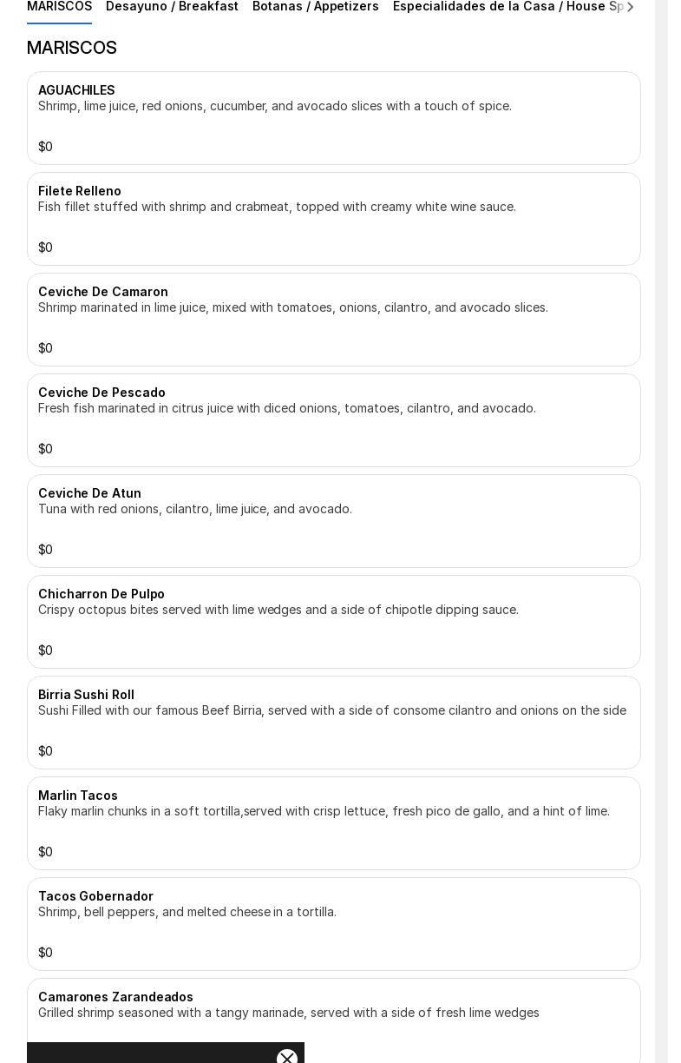Click the Marlin Tacos description text
The image size is (681, 1063).
pos(324,811)
